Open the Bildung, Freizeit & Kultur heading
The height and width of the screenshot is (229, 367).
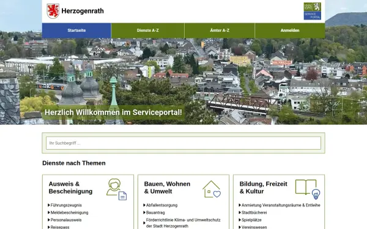(263, 187)
